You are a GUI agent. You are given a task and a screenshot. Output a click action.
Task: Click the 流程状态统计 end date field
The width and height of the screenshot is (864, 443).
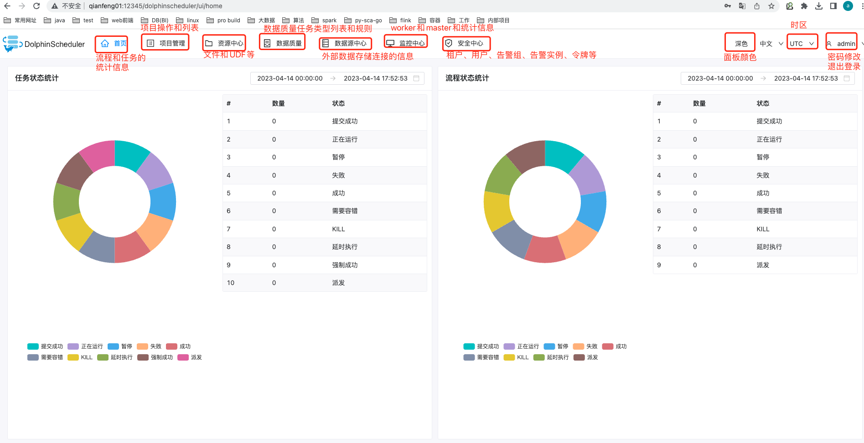[x=806, y=78]
